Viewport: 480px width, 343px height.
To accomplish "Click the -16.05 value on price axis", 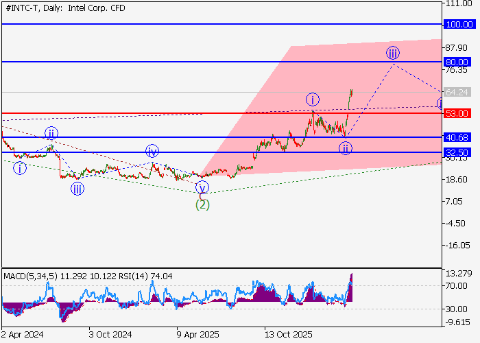I will pos(457,246).
